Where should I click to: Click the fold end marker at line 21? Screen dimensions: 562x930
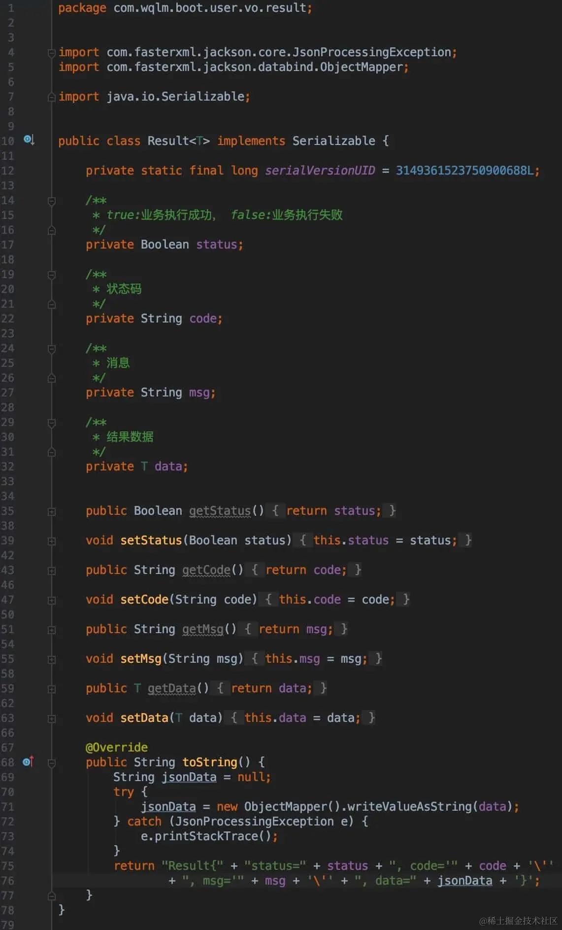51,304
